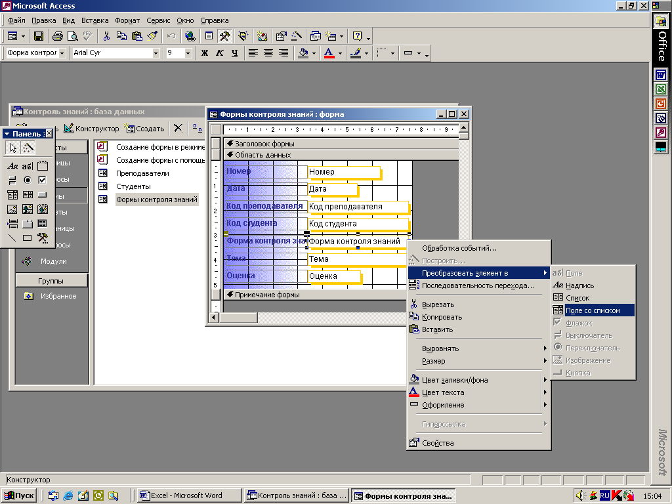The width and height of the screenshot is (672, 504).
Task: Choose the Option Group tool in the toolbox
Action: 43,166
